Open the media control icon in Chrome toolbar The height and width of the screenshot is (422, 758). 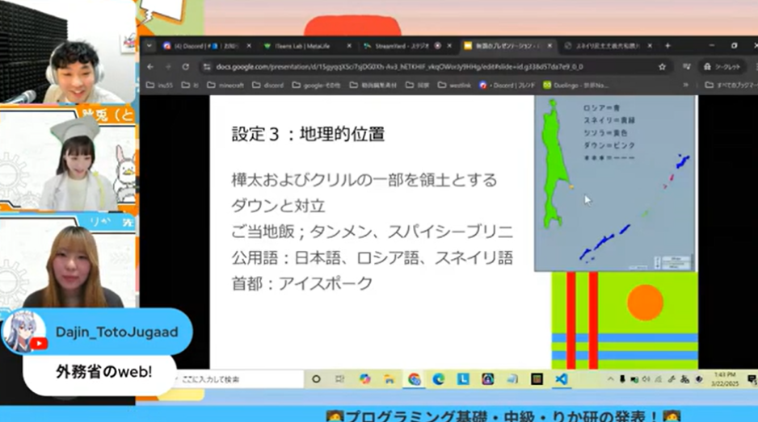[686, 67]
